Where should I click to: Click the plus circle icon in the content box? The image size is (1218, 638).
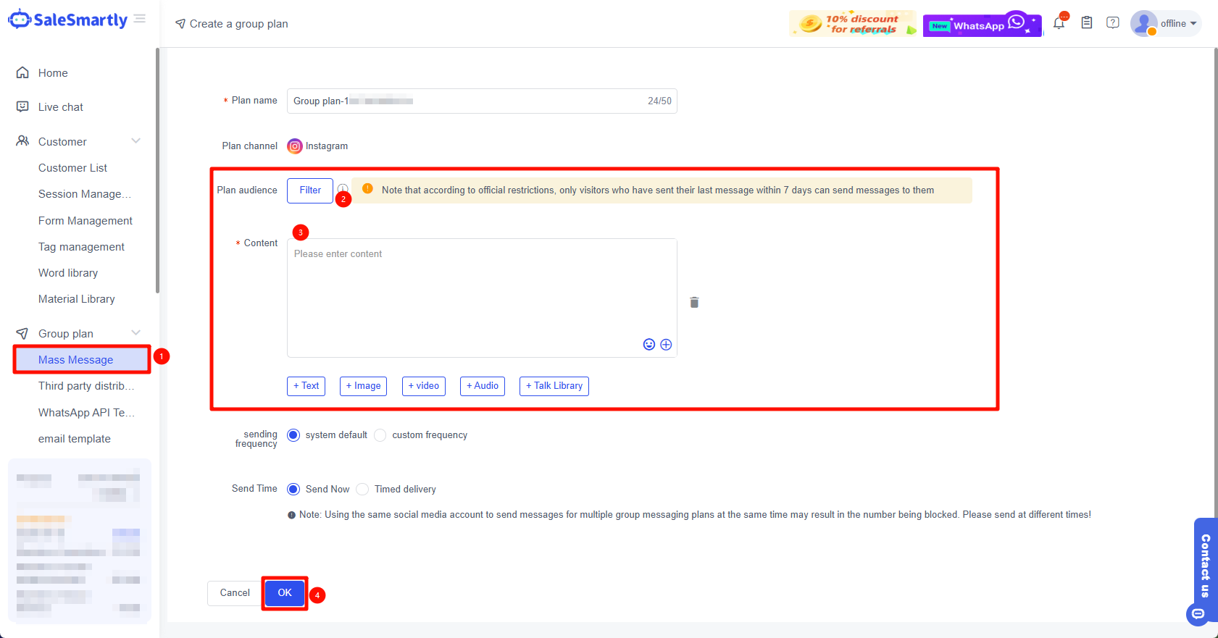[666, 345]
